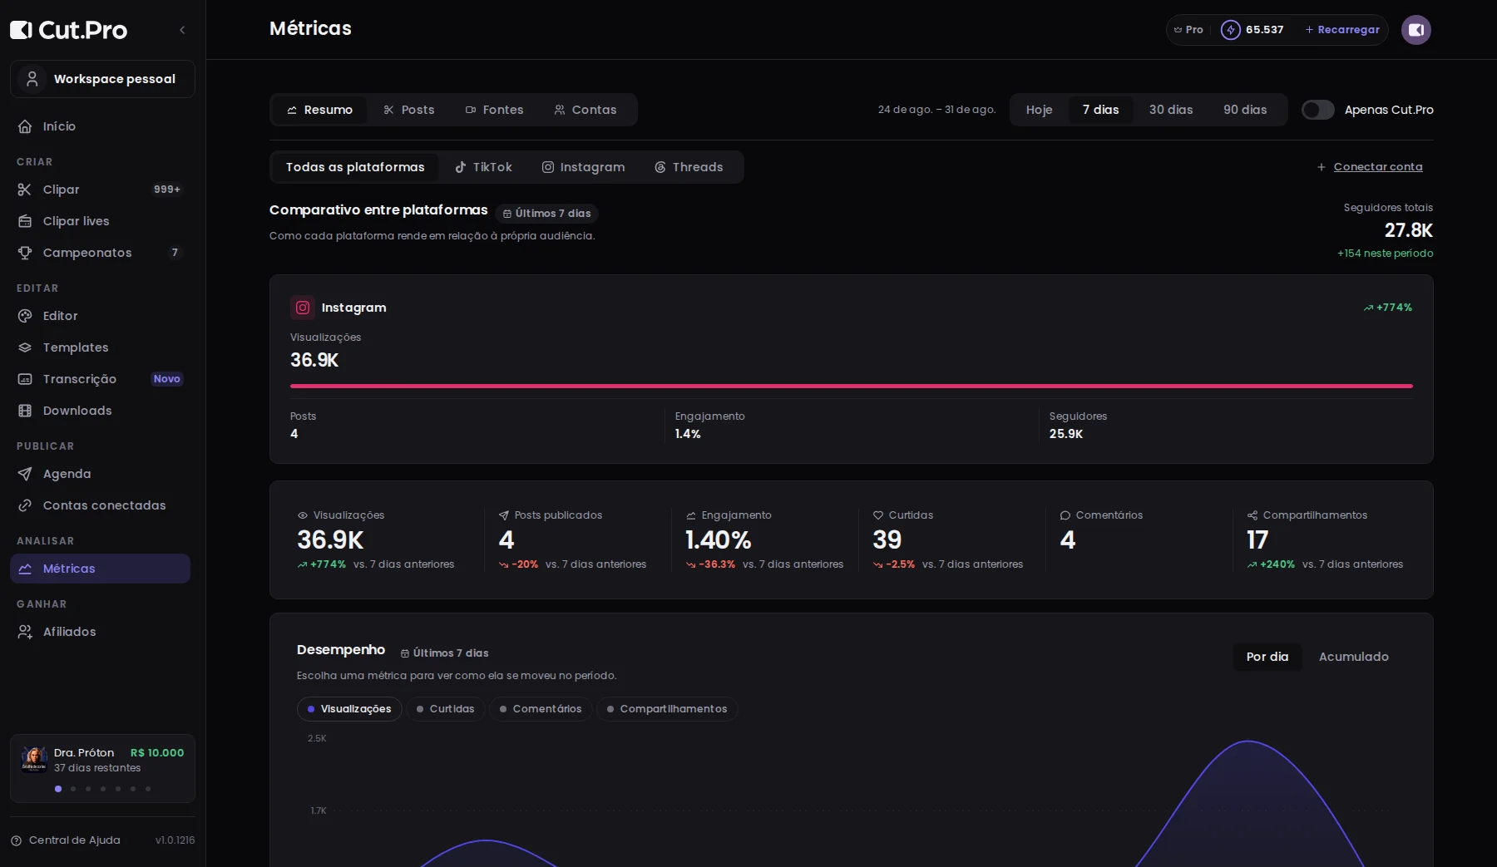Image resolution: width=1497 pixels, height=867 pixels.
Task: Click the lightning credits icon
Action: 1230,30
